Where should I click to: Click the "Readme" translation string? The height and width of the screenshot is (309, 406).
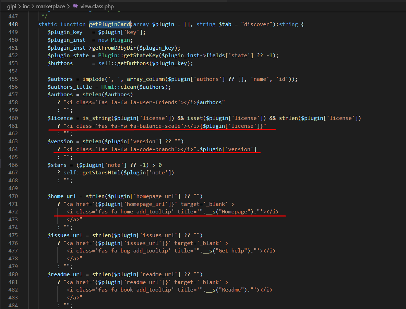231,290
